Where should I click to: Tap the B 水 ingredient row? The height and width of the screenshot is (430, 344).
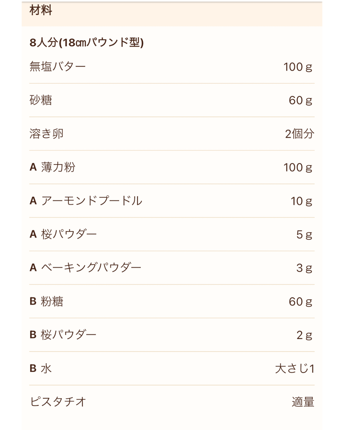[x=172, y=369]
